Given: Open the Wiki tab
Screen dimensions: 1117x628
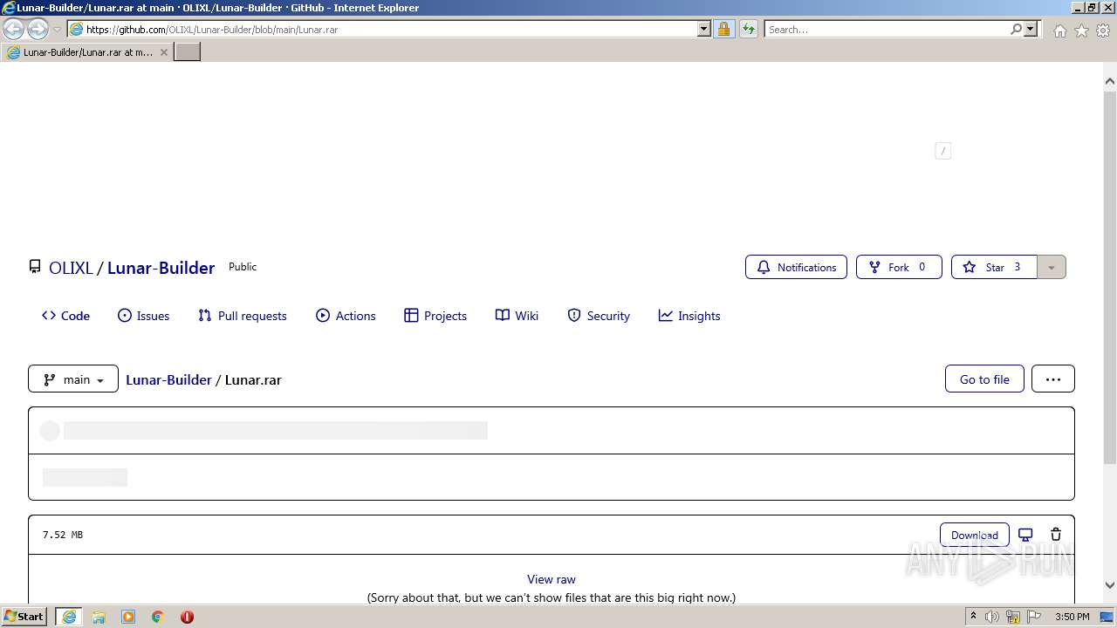Looking at the screenshot, I should (x=517, y=316).
